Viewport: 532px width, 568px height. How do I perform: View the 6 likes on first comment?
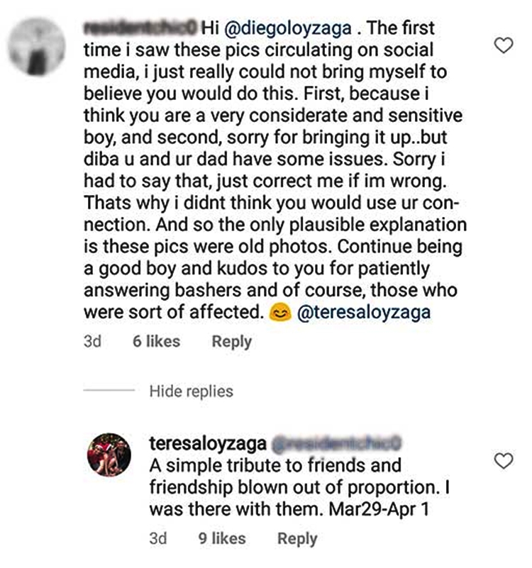[156, 342]
